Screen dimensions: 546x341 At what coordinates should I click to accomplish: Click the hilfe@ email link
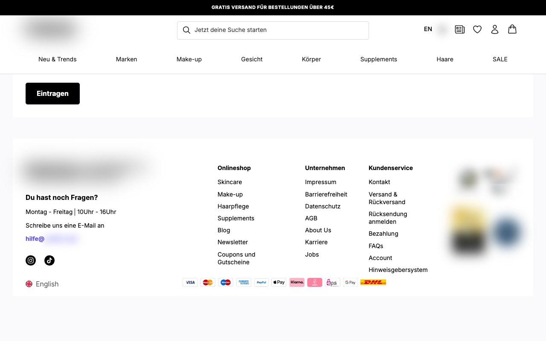[35, 239]
